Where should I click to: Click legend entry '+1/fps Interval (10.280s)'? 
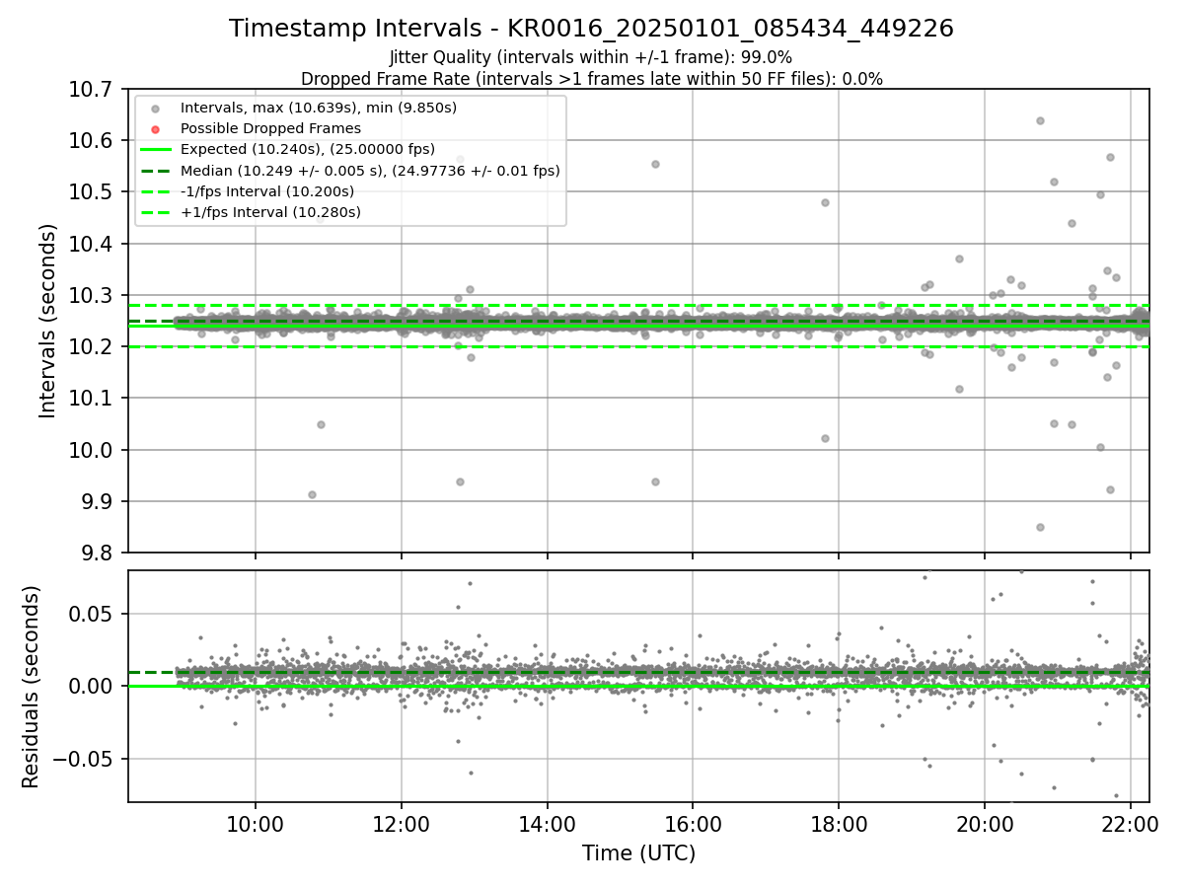[270, 212]
